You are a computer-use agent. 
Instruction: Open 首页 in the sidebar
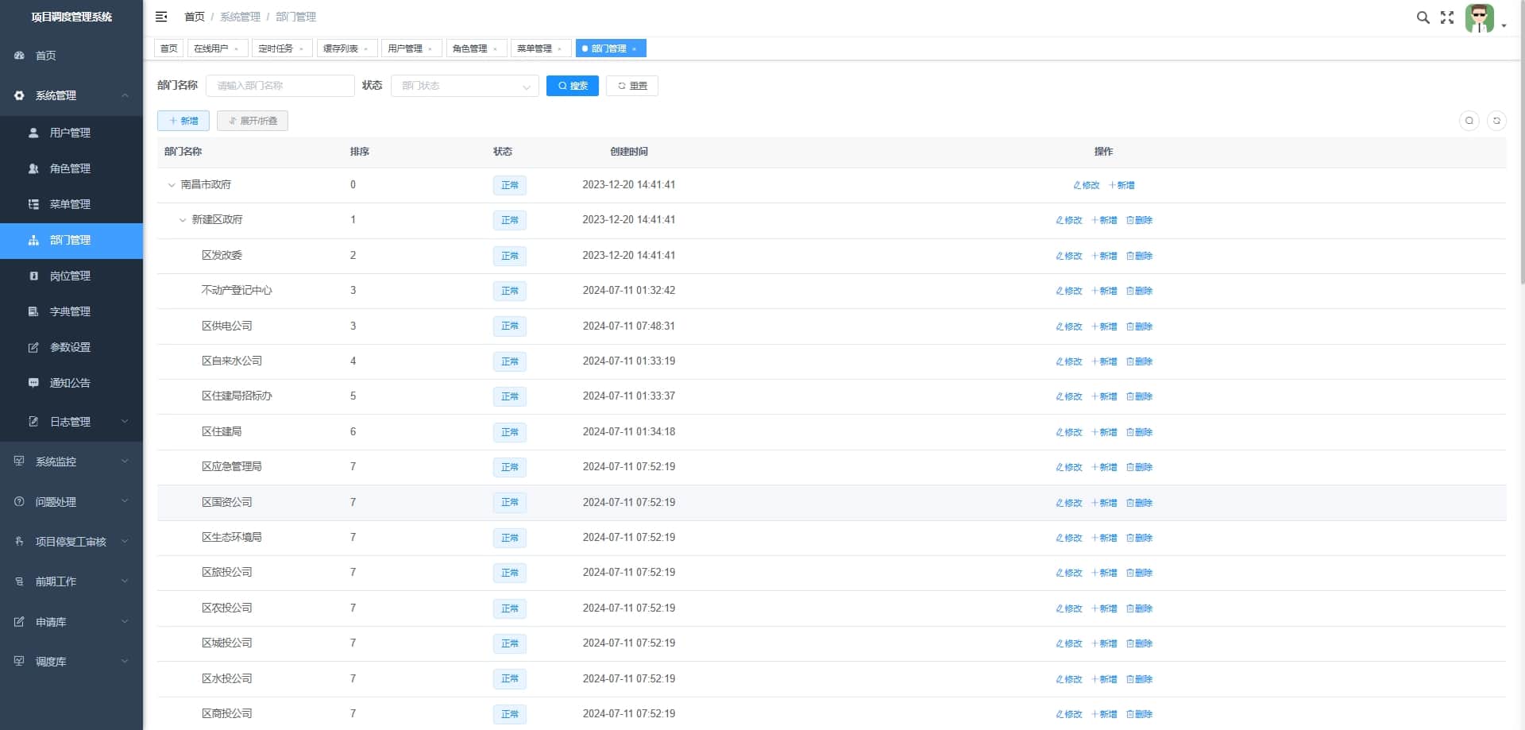point(71,56)
